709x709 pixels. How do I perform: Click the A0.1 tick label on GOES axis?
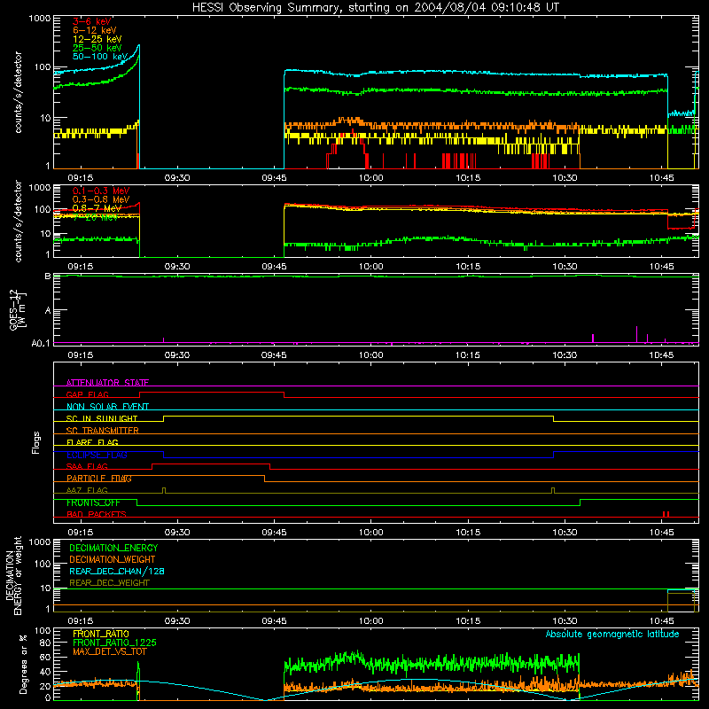tap(41, 344)
